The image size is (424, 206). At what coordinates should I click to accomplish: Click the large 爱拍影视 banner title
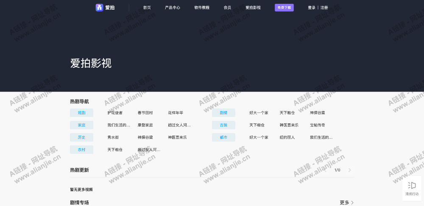(x=91, y=63)
